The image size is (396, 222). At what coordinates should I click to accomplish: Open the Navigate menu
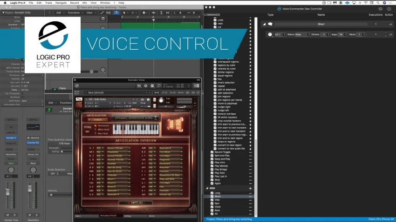coord(61,3)
